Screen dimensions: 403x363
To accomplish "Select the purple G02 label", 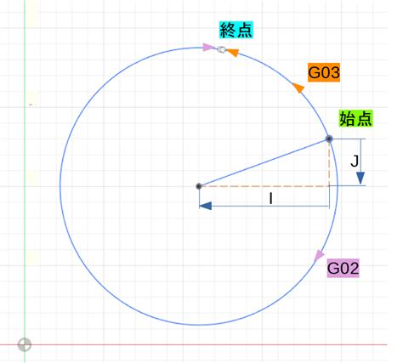I will pos(343,268).
